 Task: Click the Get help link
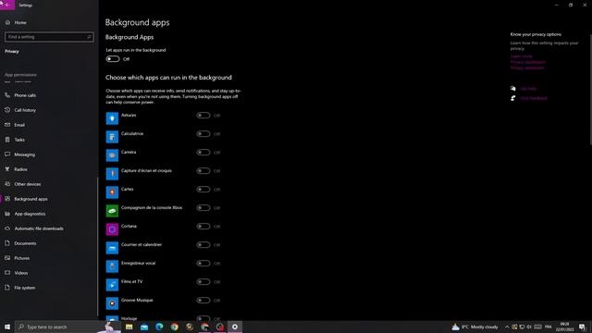528,89
